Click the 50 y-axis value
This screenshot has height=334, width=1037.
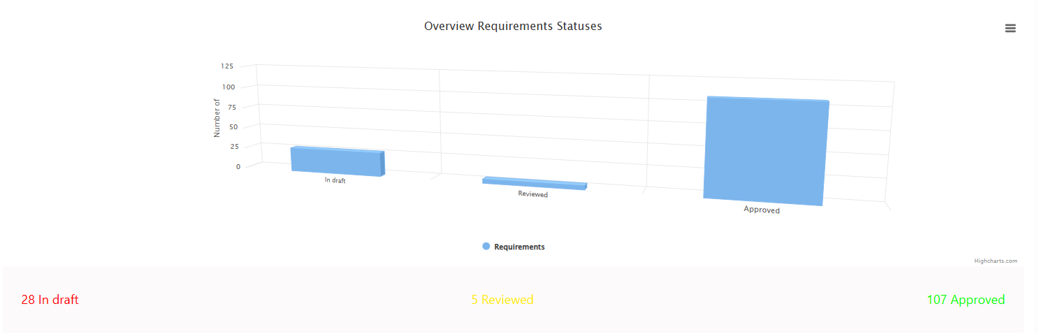tap(234, 127)
